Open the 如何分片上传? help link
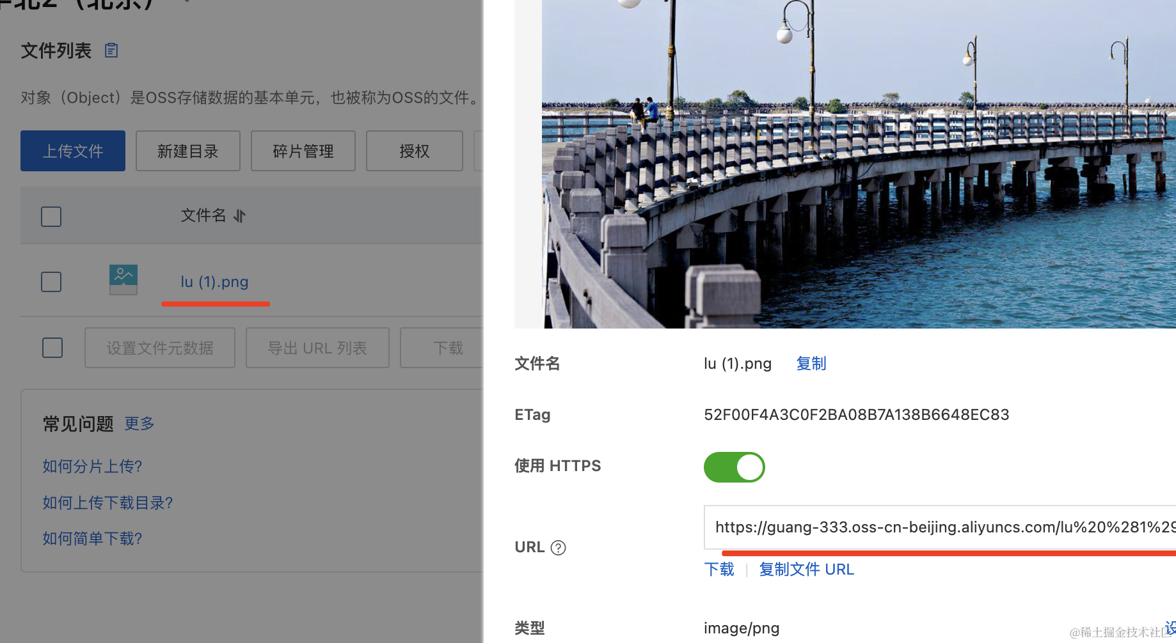Viewport: 1176px width, 643px height. tap(92, 467)
